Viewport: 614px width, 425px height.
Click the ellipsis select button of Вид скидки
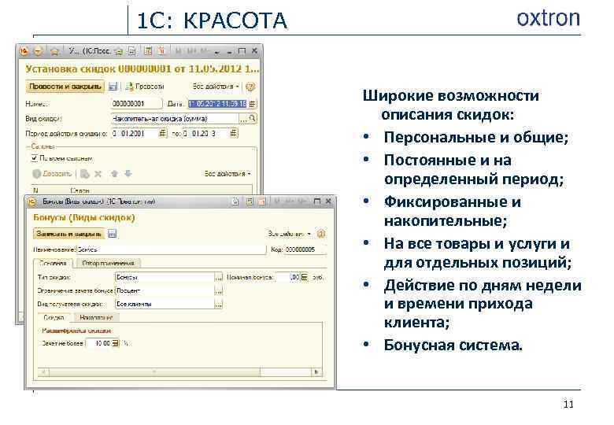click(243, 119)
